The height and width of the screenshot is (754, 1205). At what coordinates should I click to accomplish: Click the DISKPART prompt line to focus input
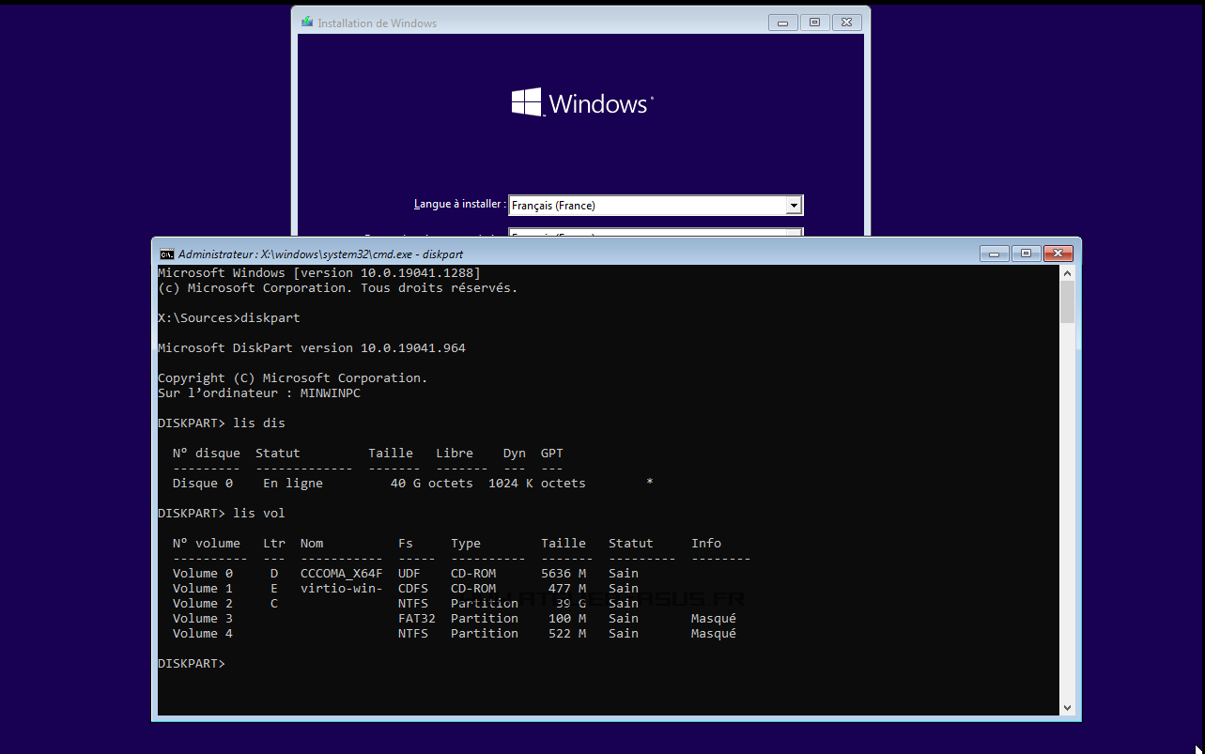click(x=193, y=663)
